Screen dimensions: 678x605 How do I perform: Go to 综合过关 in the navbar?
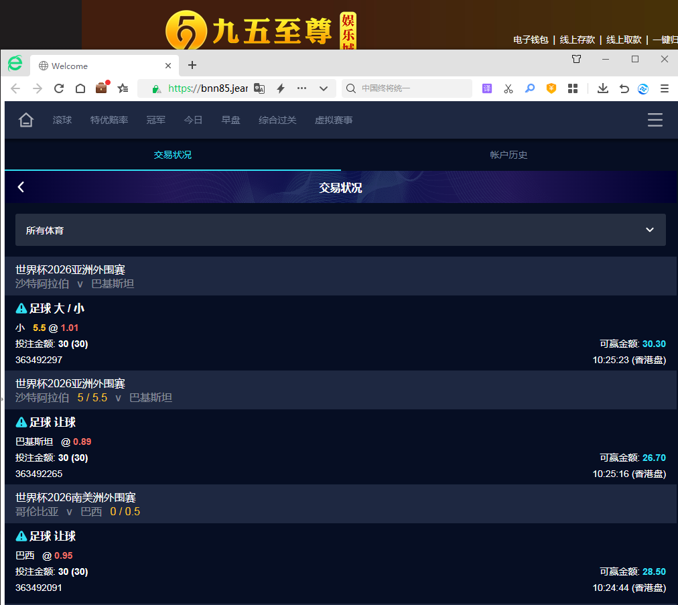pyautogui.click(x=277, y=120)
